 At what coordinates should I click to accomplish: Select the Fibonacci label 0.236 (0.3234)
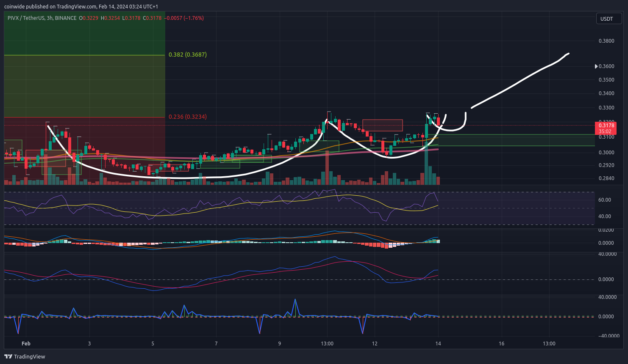[188, 117]
